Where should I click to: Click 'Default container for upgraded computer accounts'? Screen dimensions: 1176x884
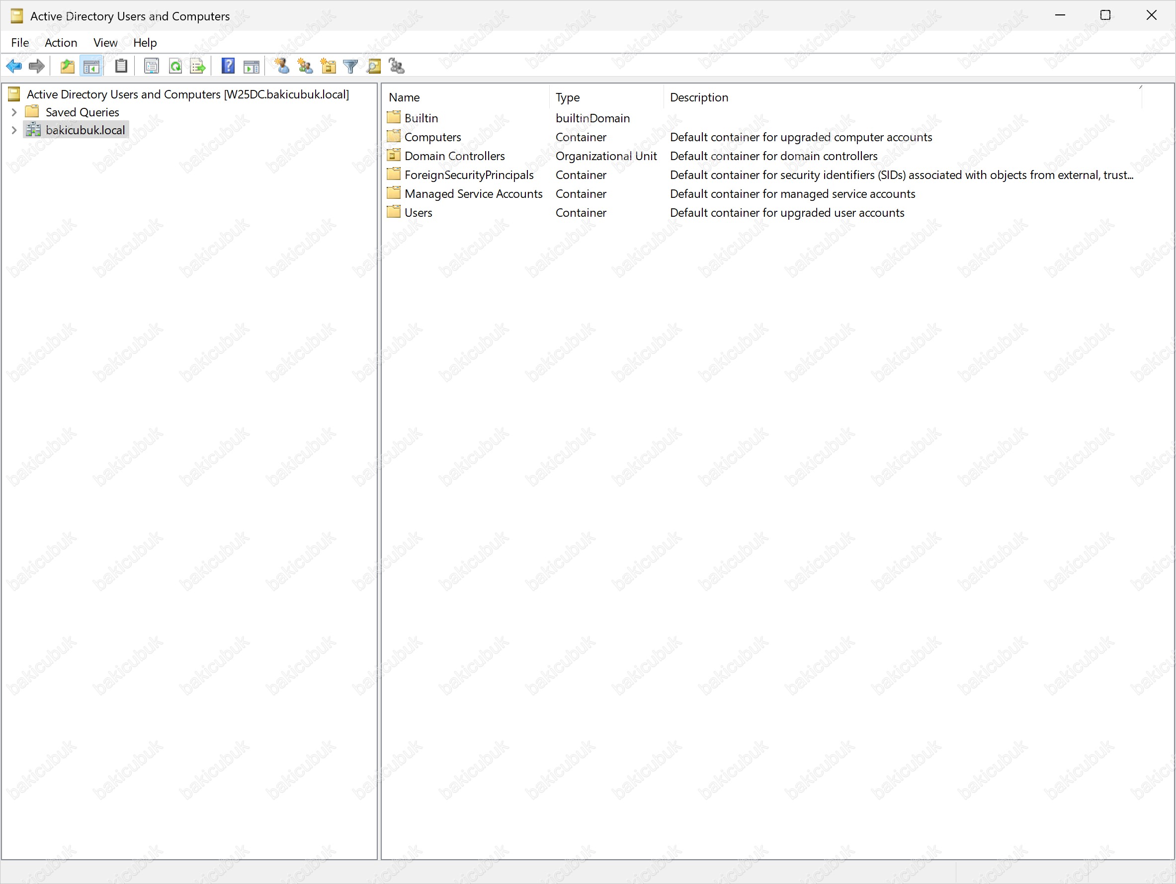click(801, 137)
